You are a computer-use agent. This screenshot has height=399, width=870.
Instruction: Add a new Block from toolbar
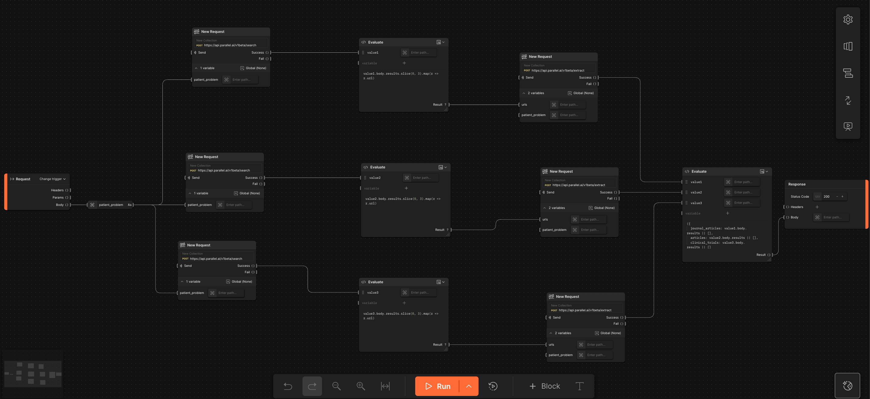(x=544, y=386)
